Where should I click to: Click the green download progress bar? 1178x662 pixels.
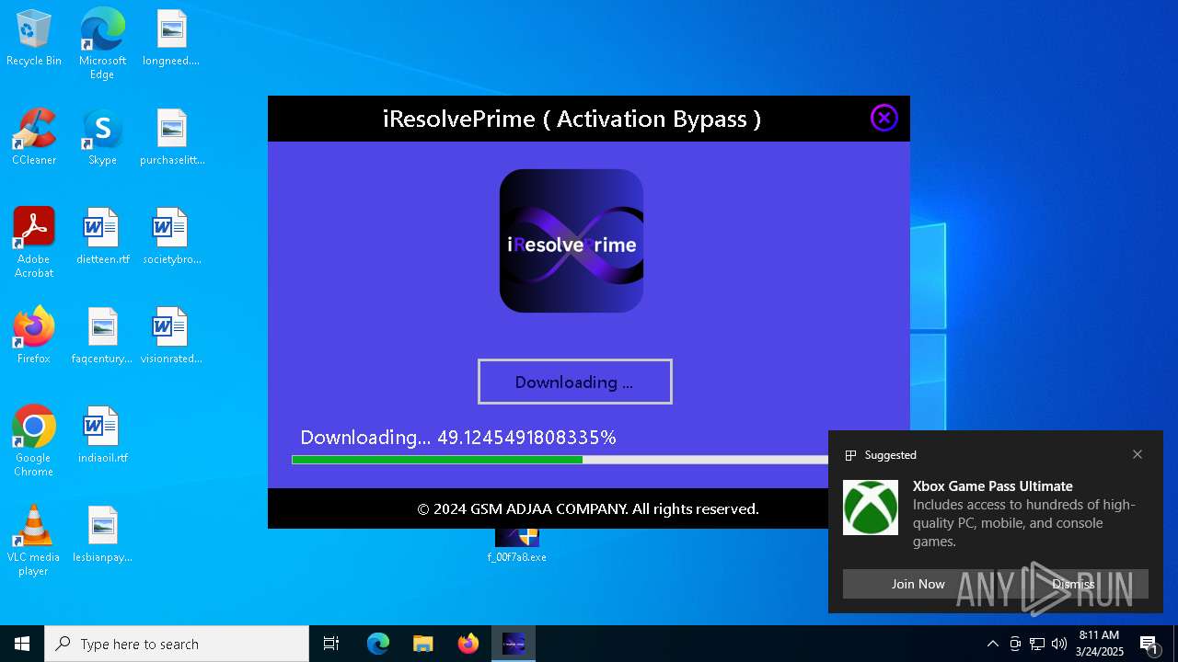coord(560,460)
